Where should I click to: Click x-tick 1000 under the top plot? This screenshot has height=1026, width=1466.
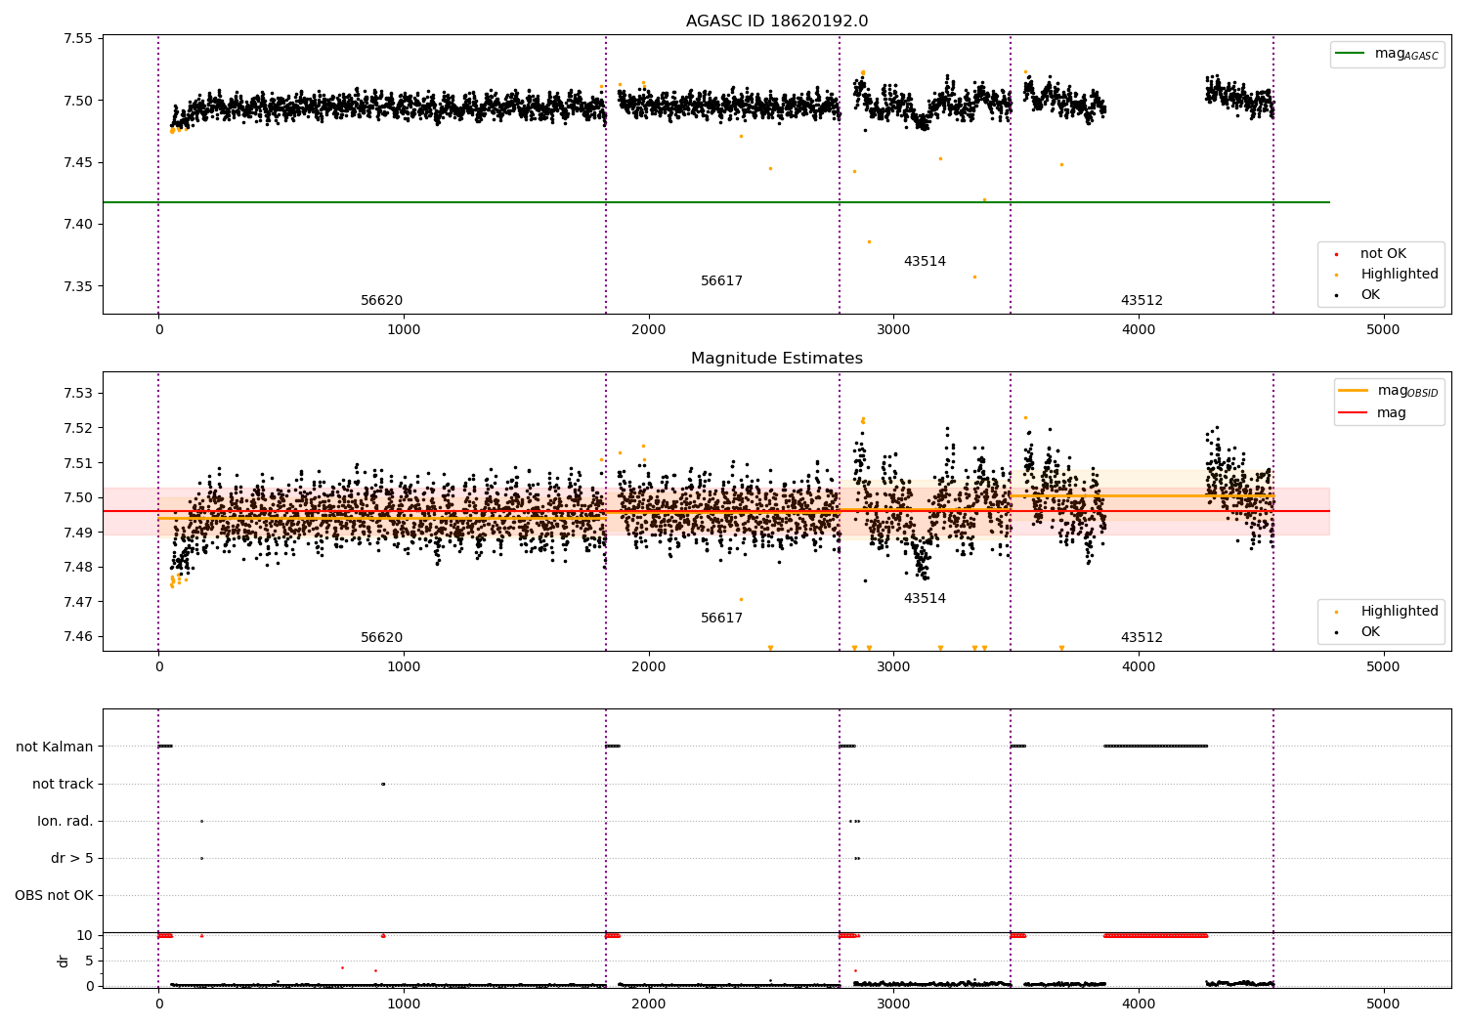[404, 330]
